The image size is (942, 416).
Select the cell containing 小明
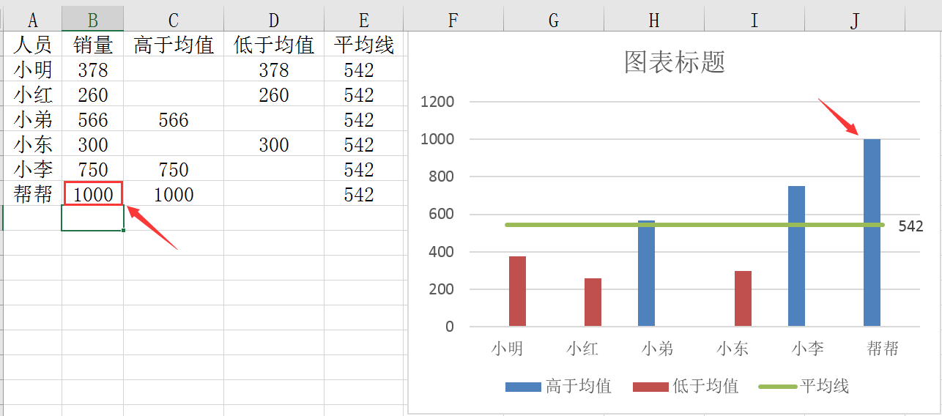click(33, 70)
